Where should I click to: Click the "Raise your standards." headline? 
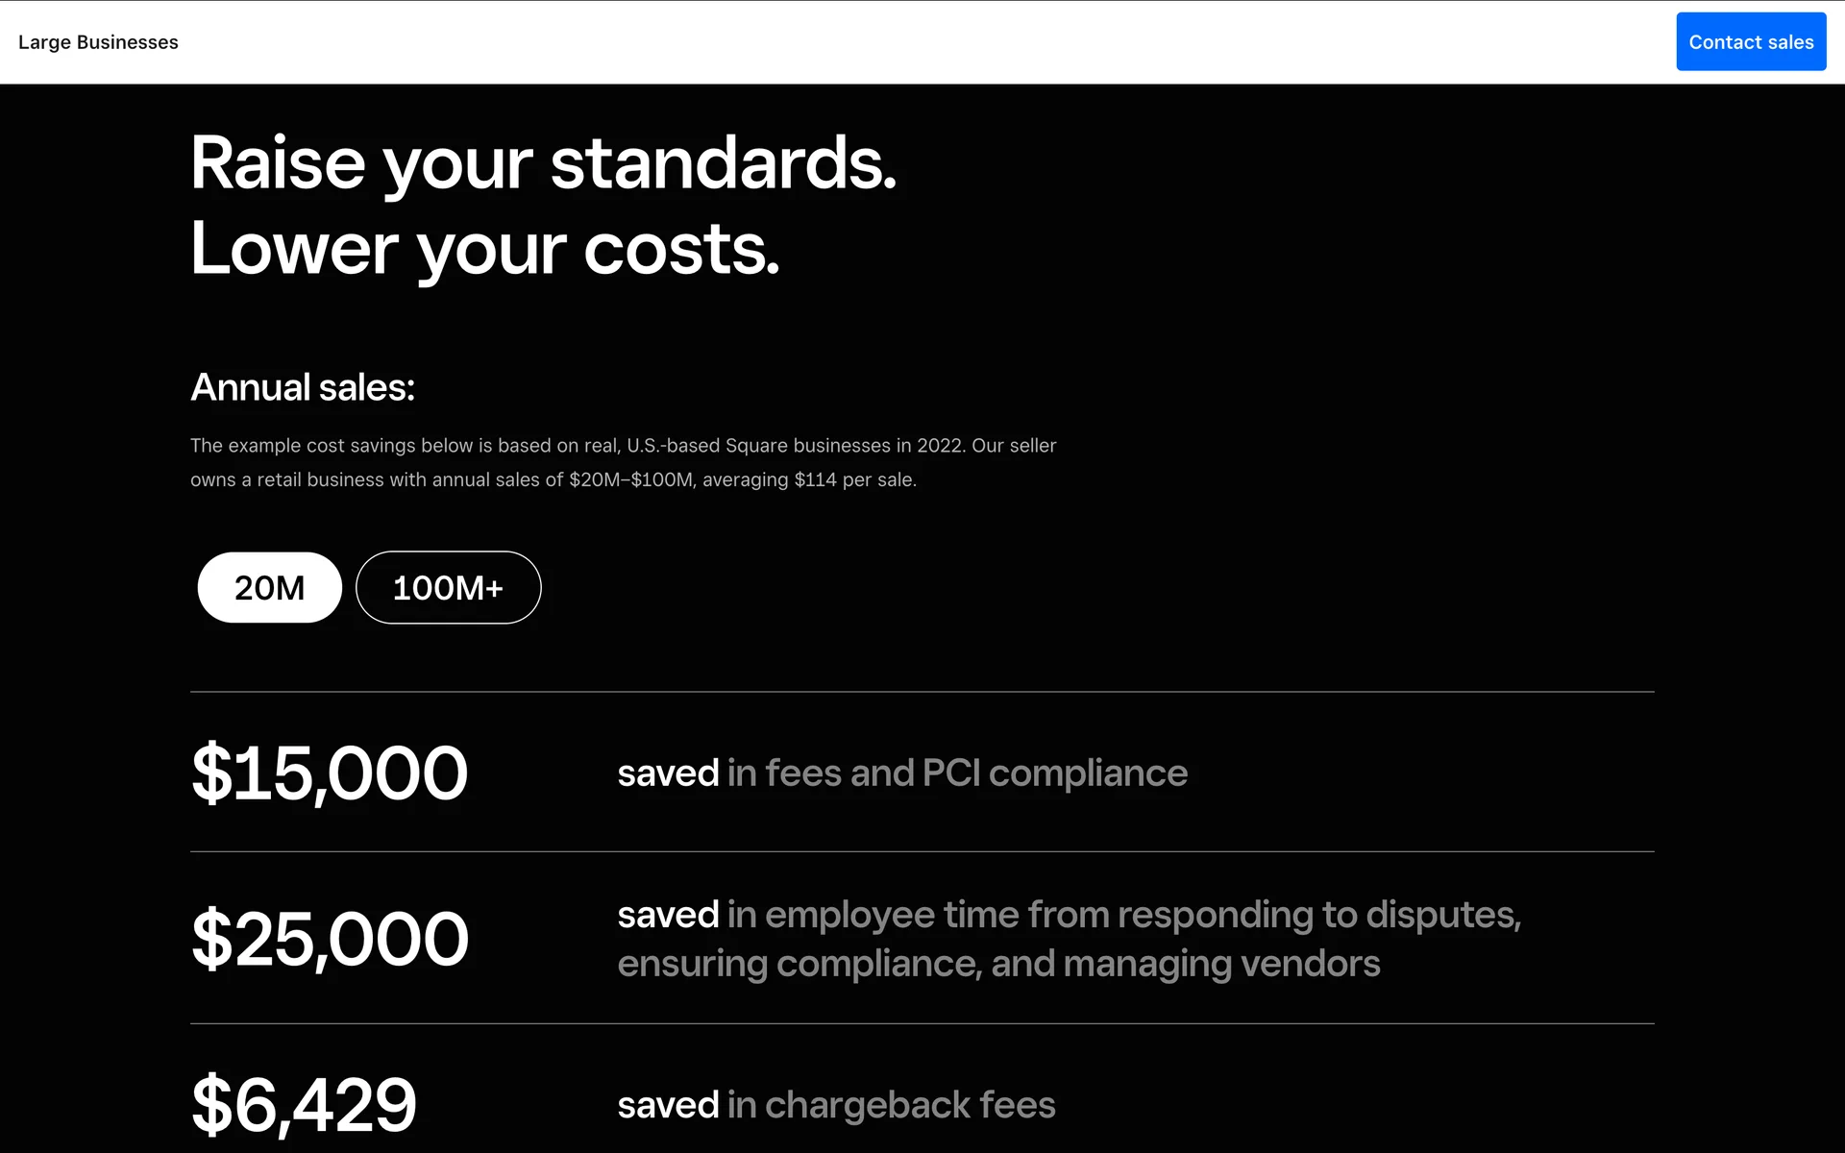tap(543, 163)
